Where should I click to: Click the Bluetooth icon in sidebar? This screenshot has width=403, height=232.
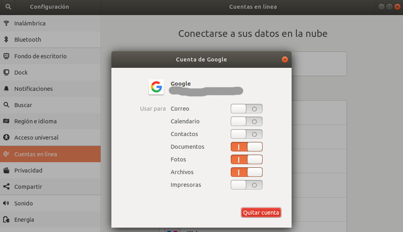coord(6,39)
